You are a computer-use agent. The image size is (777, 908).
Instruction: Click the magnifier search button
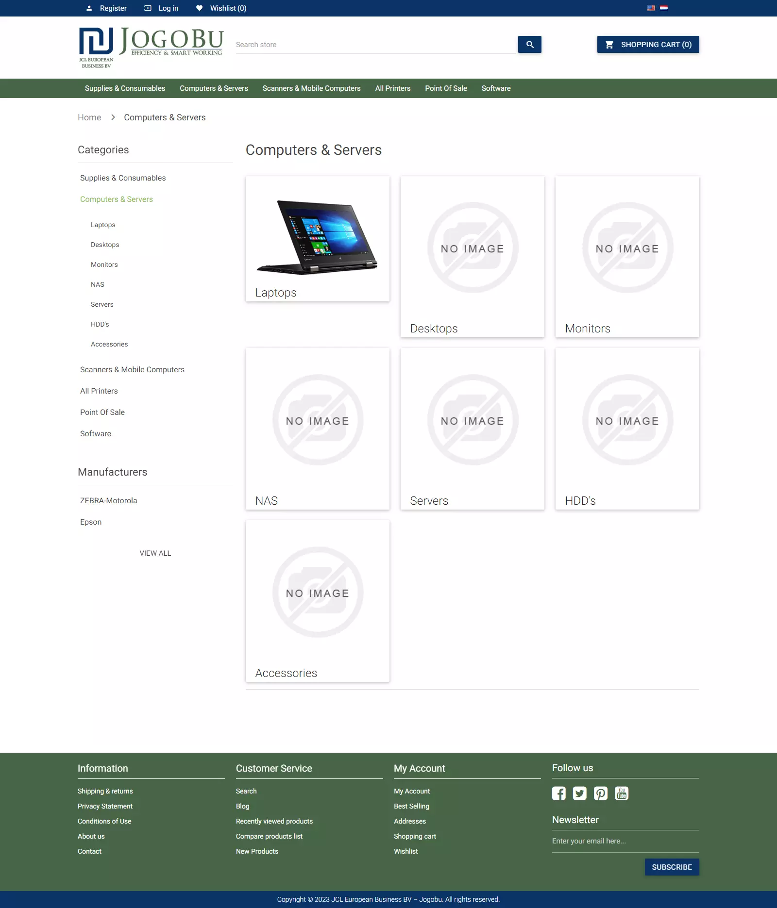click(529, 45)
